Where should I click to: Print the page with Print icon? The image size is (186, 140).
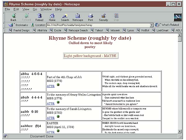(91, 16)
